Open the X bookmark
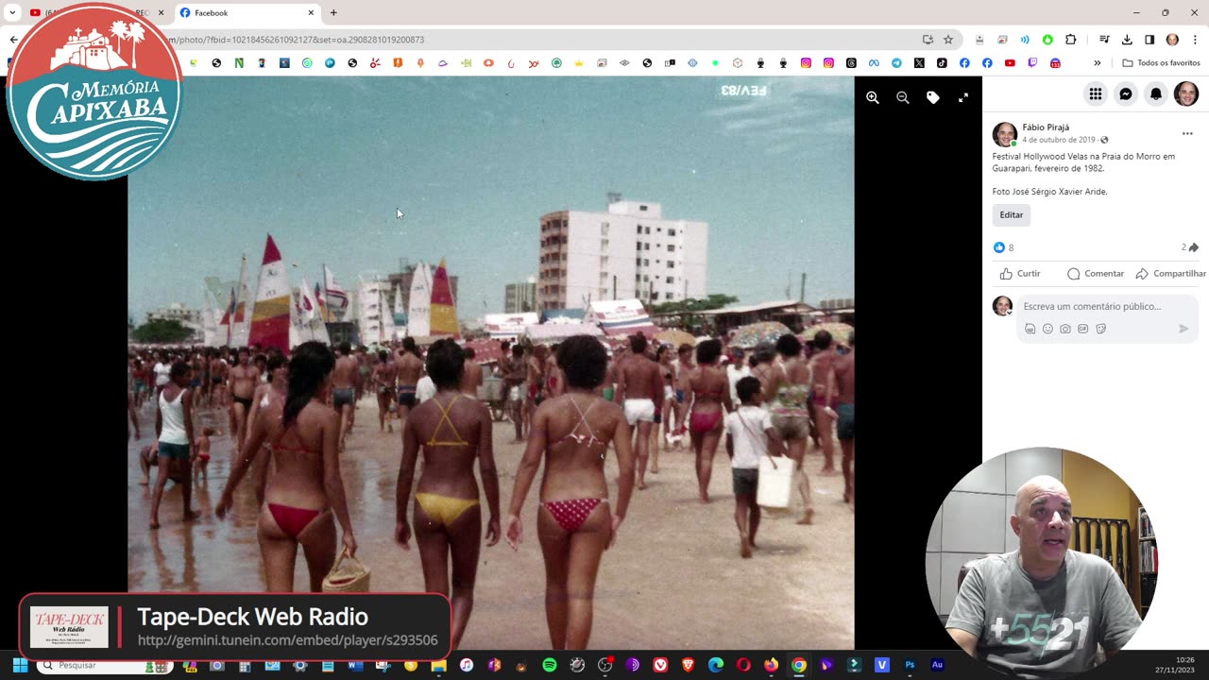 click(x=919, y=63)
